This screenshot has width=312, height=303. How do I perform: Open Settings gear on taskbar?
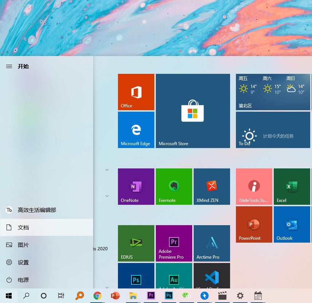pos(240,296)
